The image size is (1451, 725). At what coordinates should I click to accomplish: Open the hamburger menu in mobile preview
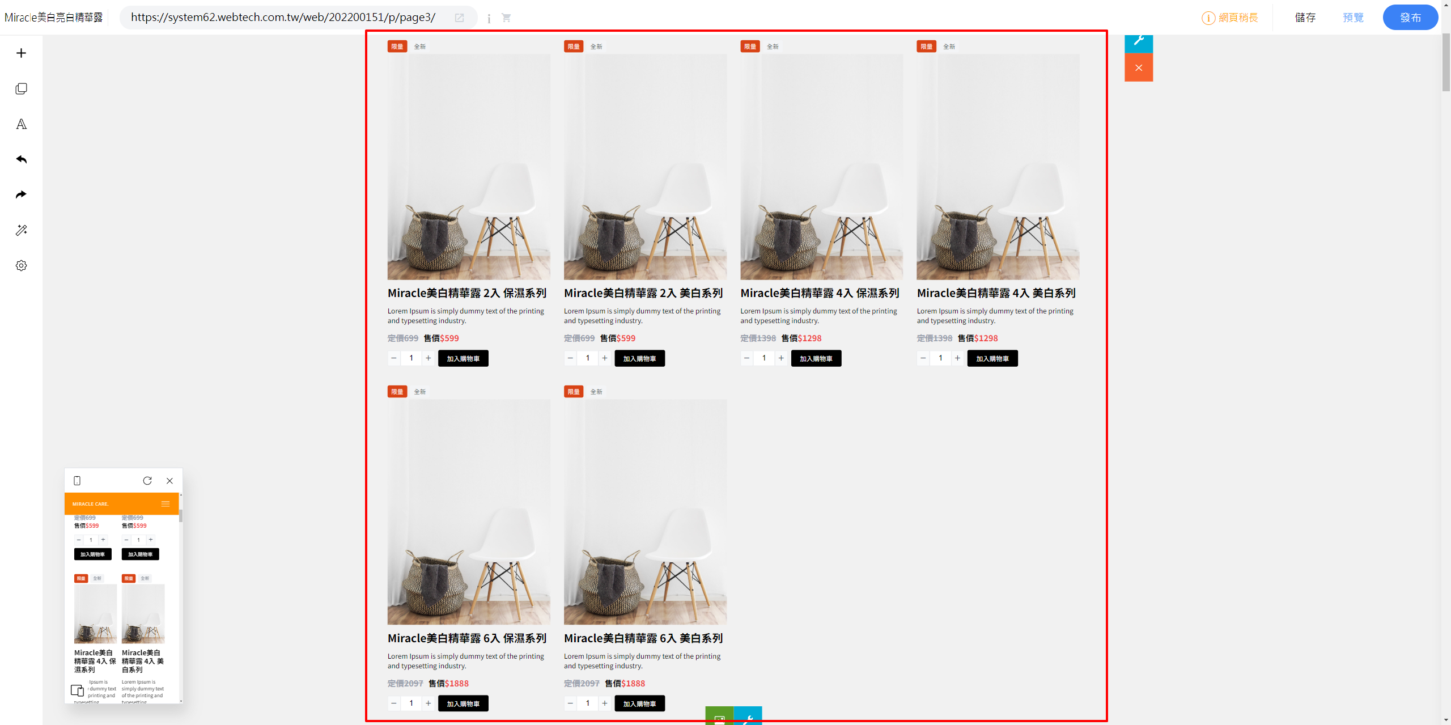click(166, 504)
